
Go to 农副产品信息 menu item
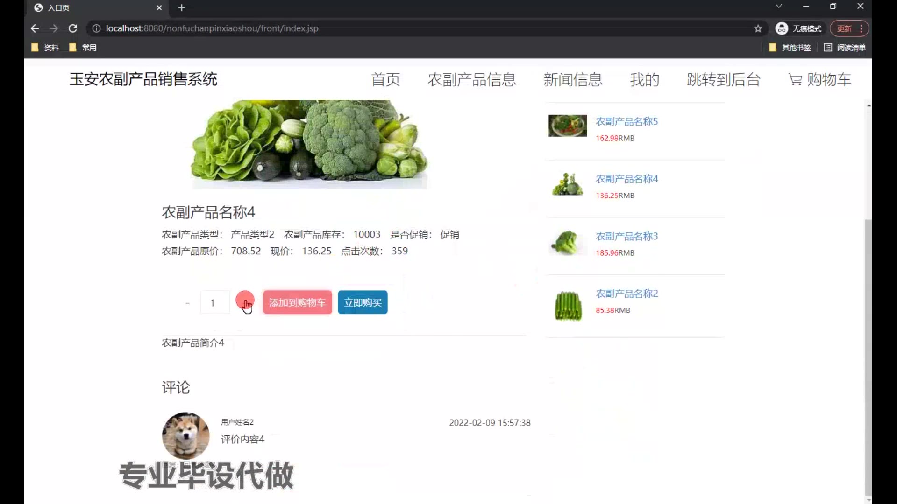click(472, 80)
